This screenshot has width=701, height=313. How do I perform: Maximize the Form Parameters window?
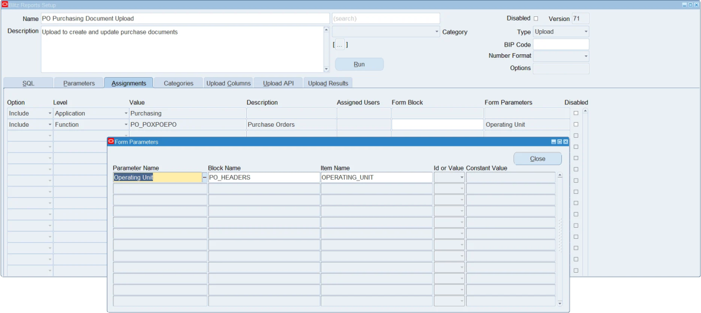coord(560,142)
